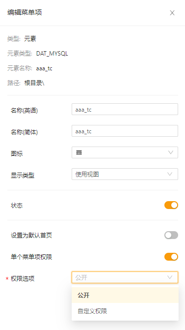Image resolution: width=185 pixels, height=330 pixels.
Task: Click the 权限选项 combo box showing 公开
Action: click(125, 277)
